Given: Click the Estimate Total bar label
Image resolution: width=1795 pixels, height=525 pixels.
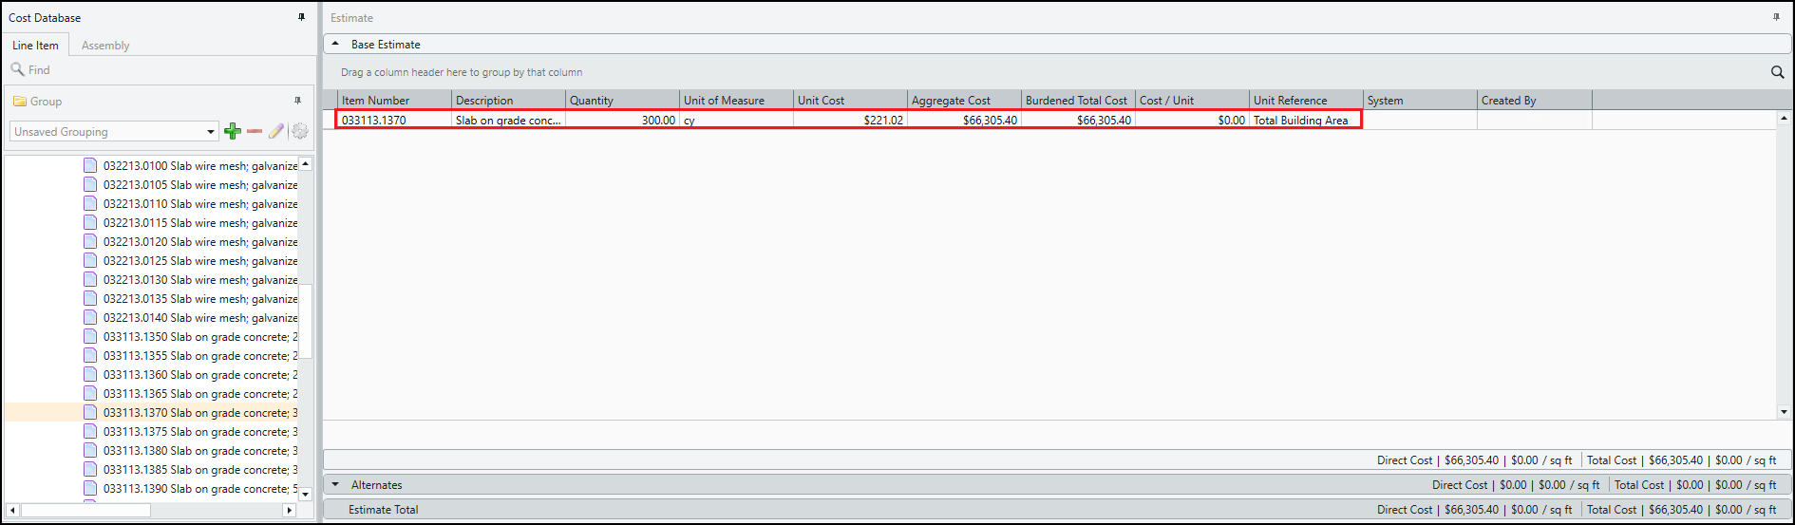Looking at the screenshot, I should point(383,510).
